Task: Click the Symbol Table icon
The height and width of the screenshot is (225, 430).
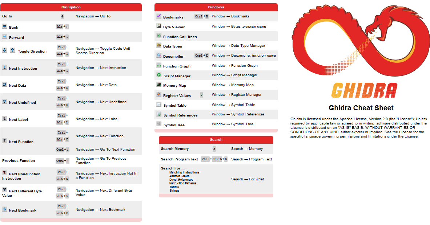Action: pos(159,104)
